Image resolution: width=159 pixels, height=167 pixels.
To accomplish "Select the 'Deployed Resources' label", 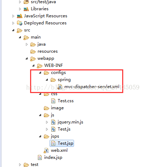I will tap(45, 23).
